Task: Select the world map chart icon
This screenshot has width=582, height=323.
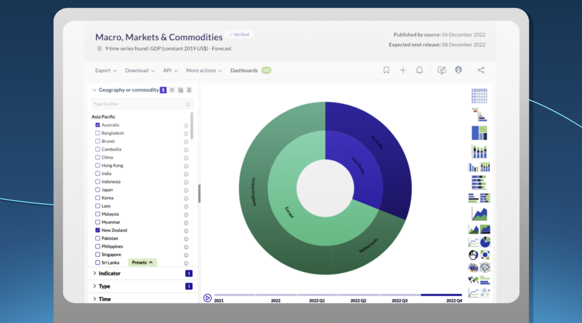Action: (473, 280)
